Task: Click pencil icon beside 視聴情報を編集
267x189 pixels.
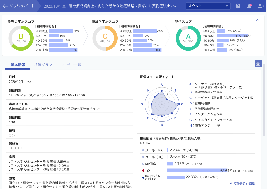Action: pyautogui.click(x=230, y=184)
